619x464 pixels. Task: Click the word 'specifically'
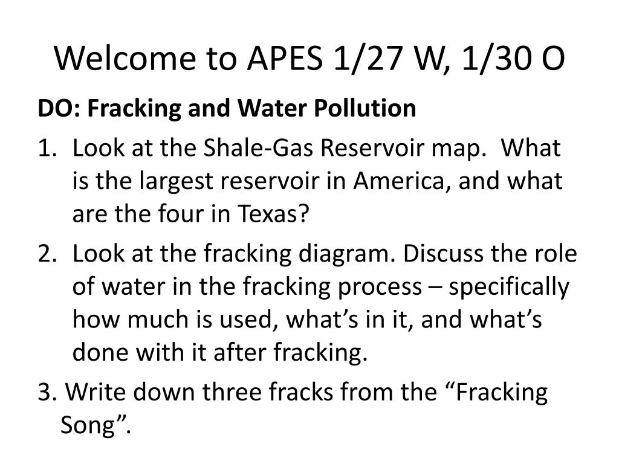click(x=509, y=287)
